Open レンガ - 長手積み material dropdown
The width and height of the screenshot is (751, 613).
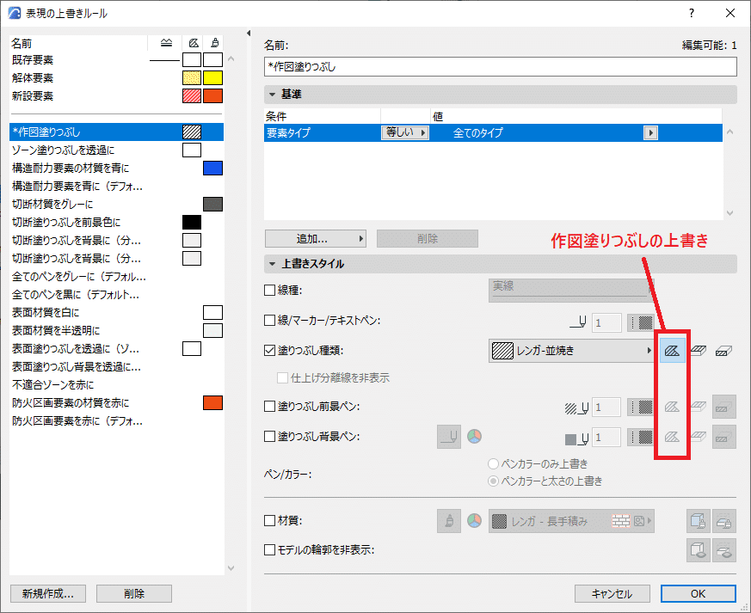[x=571, y=521]
